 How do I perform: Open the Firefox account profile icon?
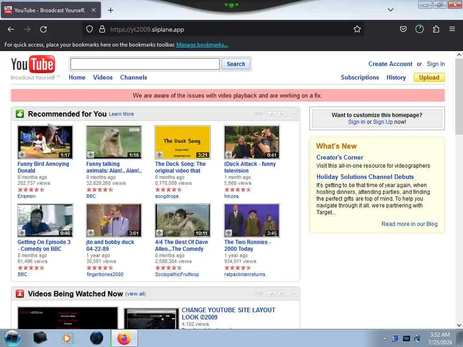419,29
